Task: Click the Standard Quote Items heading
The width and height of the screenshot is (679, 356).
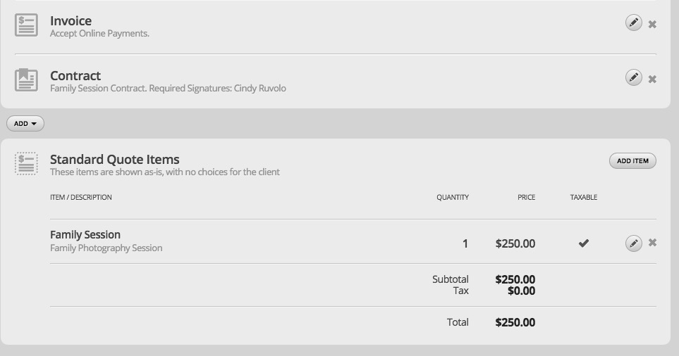Action: pyautogui.click(x=115, y=160)
